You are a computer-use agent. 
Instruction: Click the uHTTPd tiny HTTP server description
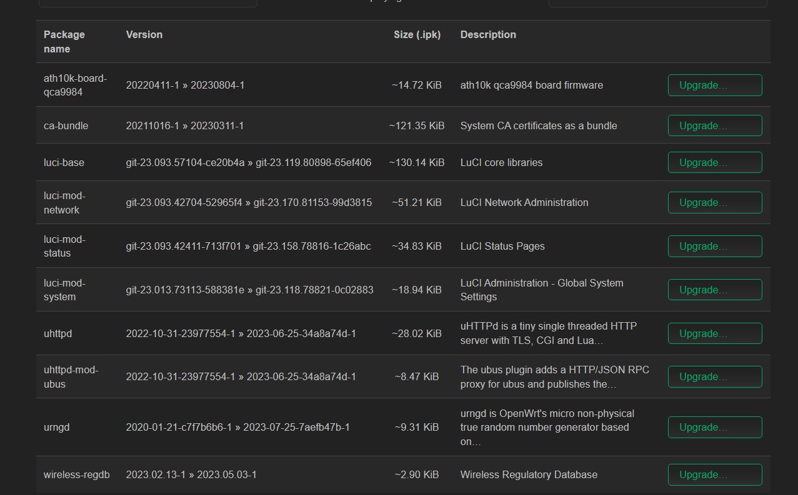[x=549, y=333]
